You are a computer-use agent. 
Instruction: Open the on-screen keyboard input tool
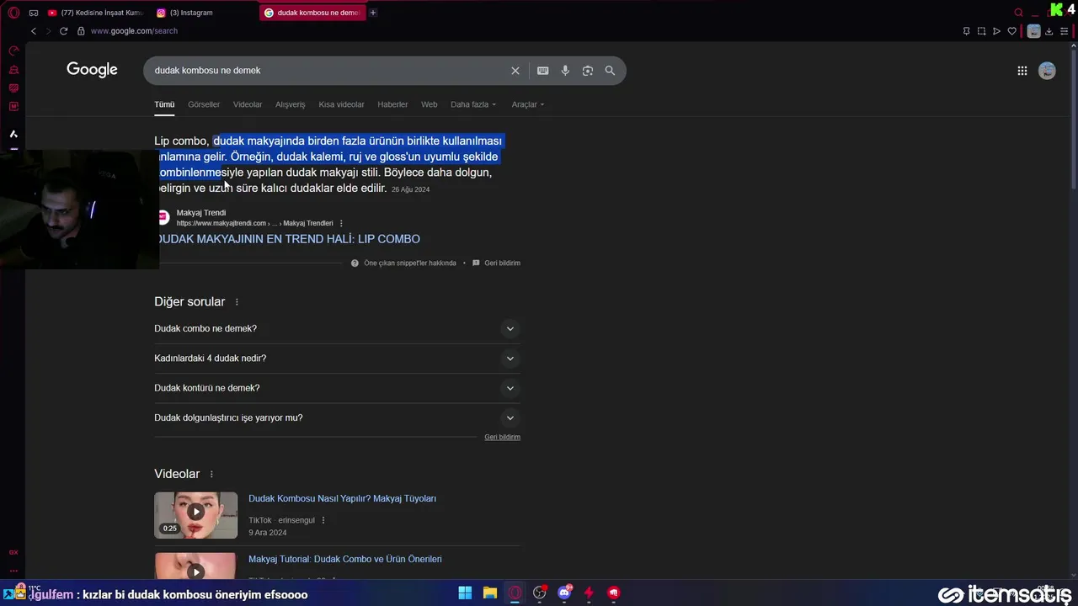click(543, 71)
